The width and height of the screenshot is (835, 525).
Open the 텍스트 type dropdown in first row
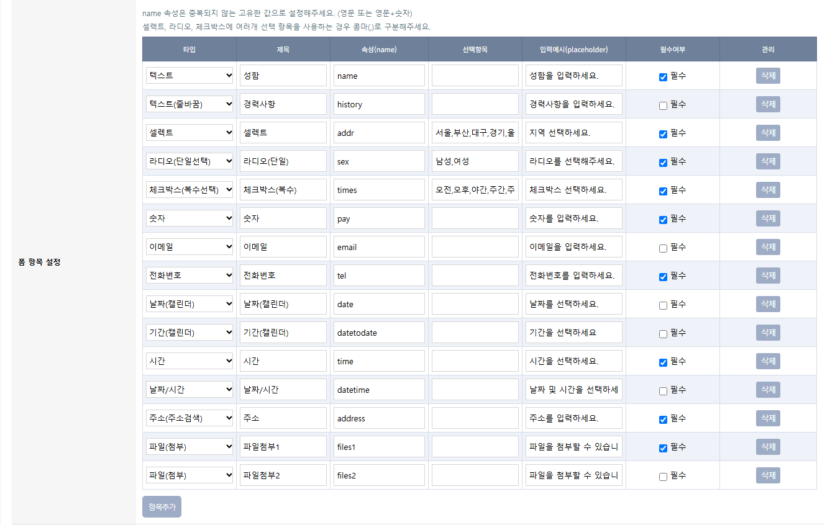click(189, 76)
